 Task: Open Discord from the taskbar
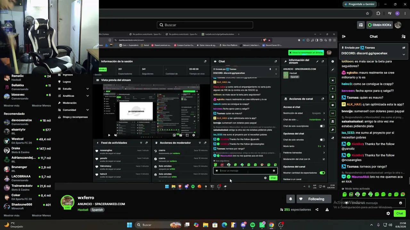coord(243,225)
